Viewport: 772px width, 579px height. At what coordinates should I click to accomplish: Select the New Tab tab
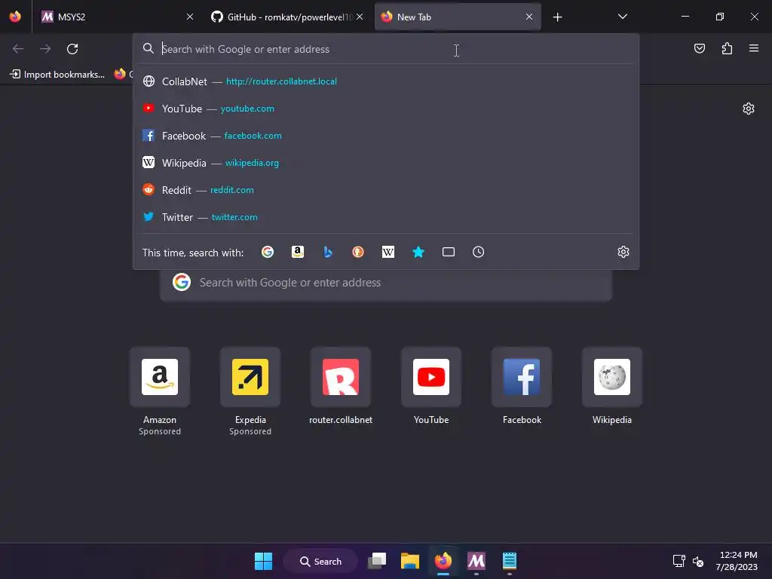point(458,17)
